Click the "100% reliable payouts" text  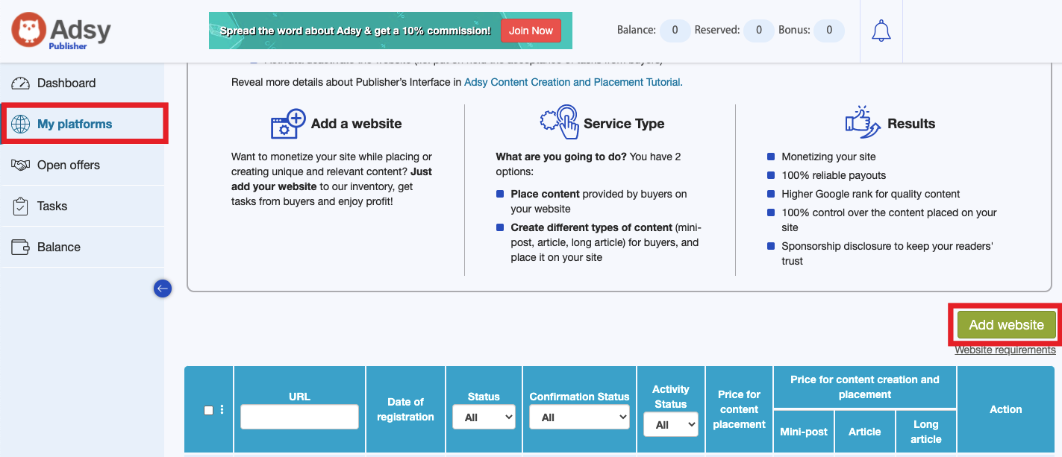[x=834, y=175]
